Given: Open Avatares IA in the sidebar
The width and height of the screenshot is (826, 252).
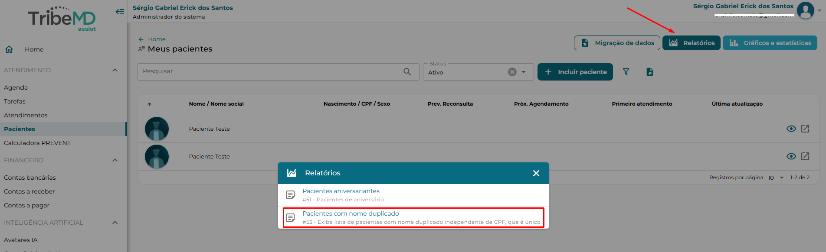Looking at the screenshot, I should coord(21,240).
